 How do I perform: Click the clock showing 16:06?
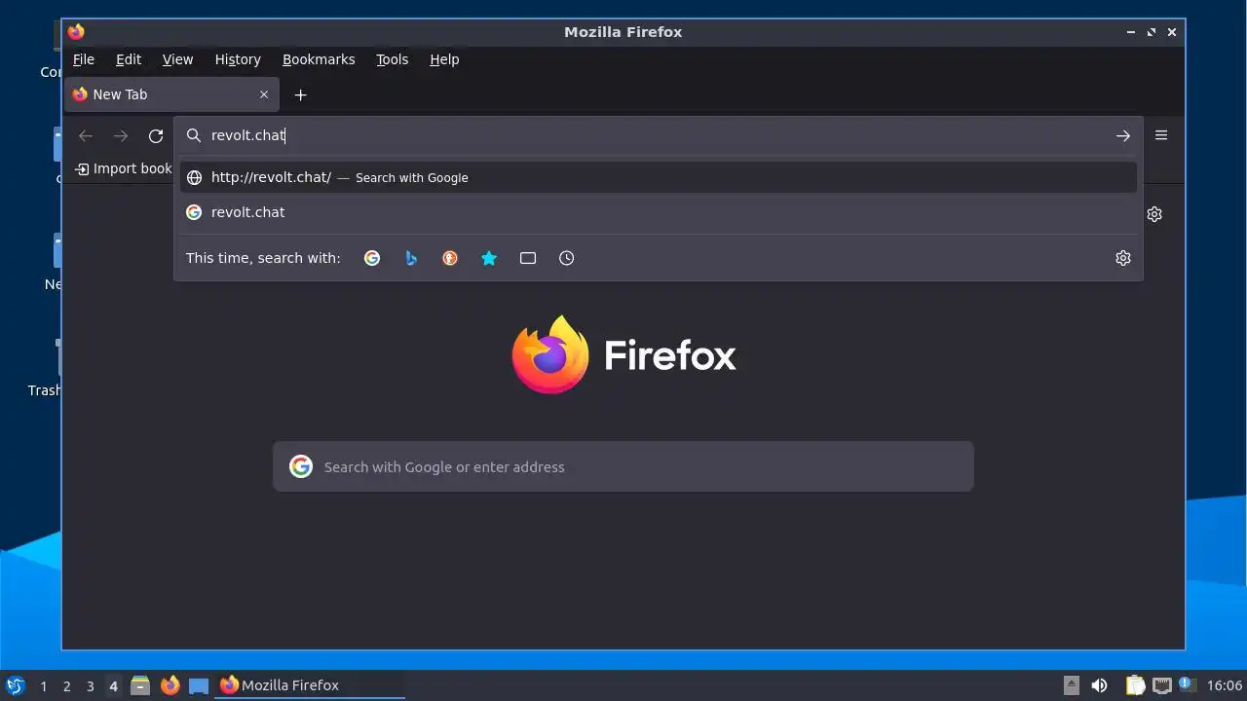pos(1225,685)
